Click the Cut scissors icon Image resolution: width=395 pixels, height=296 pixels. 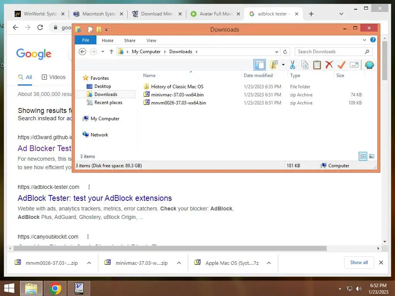click(292, 65)
